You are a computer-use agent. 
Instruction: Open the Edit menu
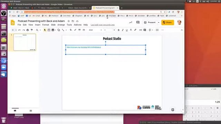[x=25, y=25]
